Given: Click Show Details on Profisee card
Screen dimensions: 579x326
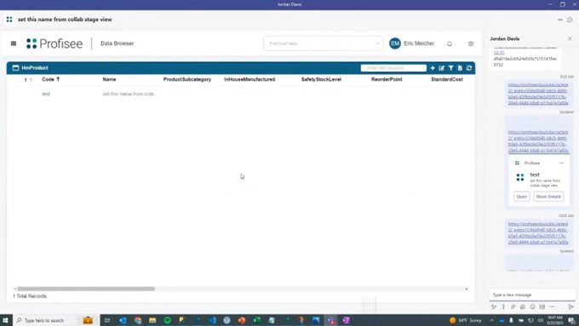Looking at the screenshot, I should point(548,197).
